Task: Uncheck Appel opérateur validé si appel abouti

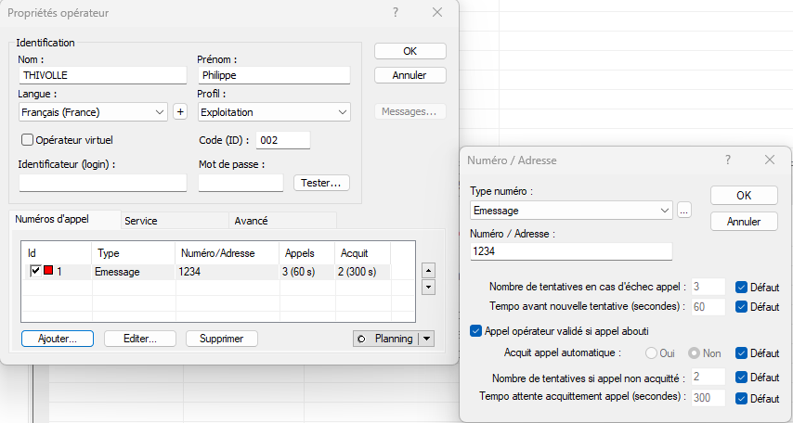Action: (x=476, y=330)
